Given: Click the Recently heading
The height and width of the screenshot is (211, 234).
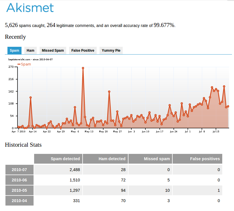Looking at the screenshot, I should pos(15,37).
